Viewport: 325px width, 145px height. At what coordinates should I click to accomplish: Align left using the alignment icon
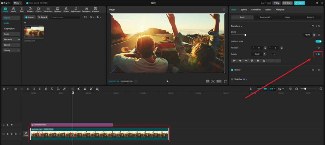tap(234, 61)
